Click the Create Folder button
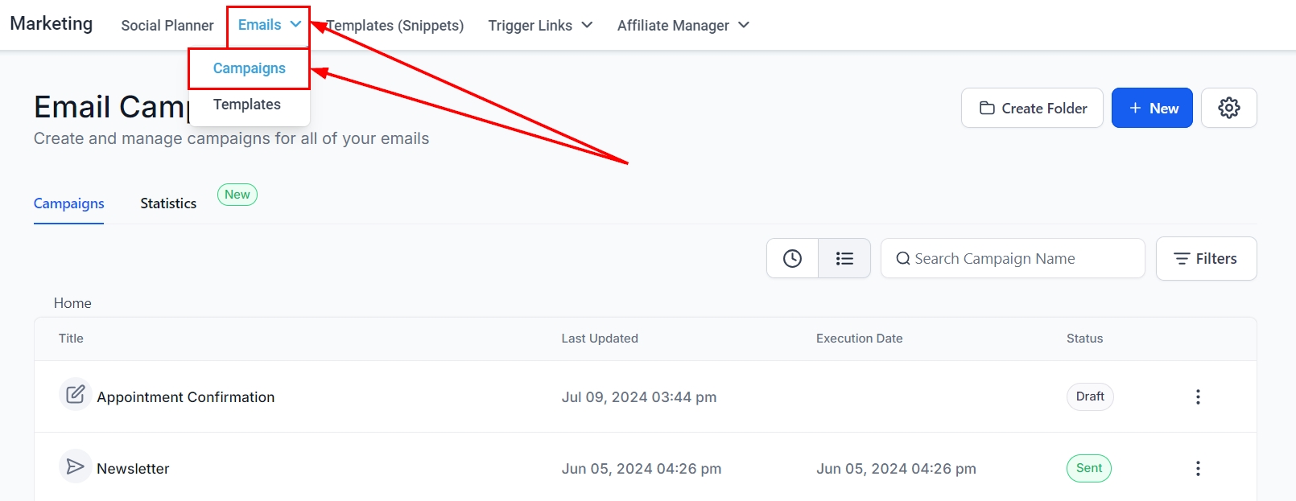The width and height of the screenshot is (1296, 501). (x=1032, y=108)
